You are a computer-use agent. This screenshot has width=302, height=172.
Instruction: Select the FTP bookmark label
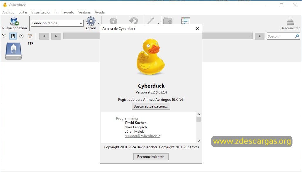30,43
